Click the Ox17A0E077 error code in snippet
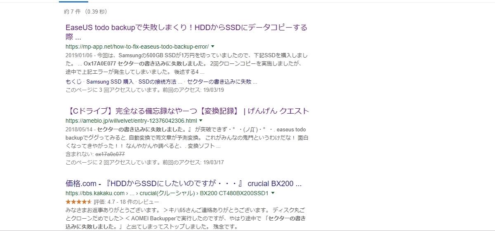495x231 pixels. pyautogui.click(x=99, y=64)
